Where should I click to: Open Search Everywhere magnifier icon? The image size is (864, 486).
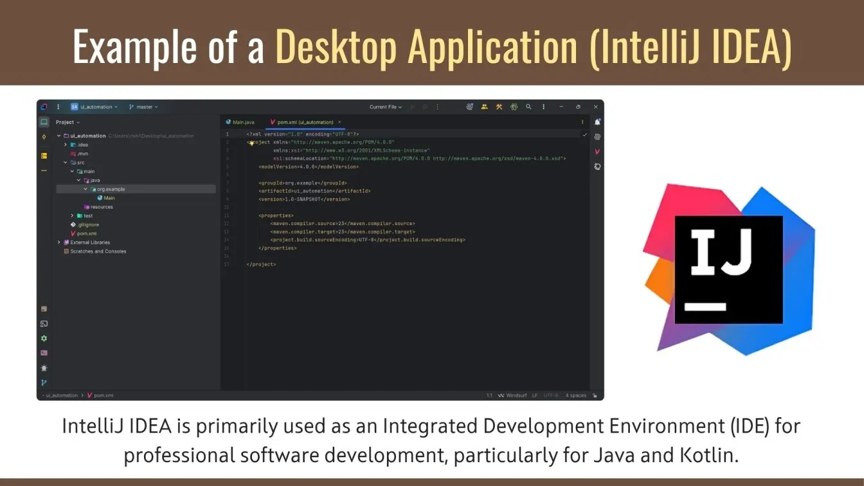[528, 107]
